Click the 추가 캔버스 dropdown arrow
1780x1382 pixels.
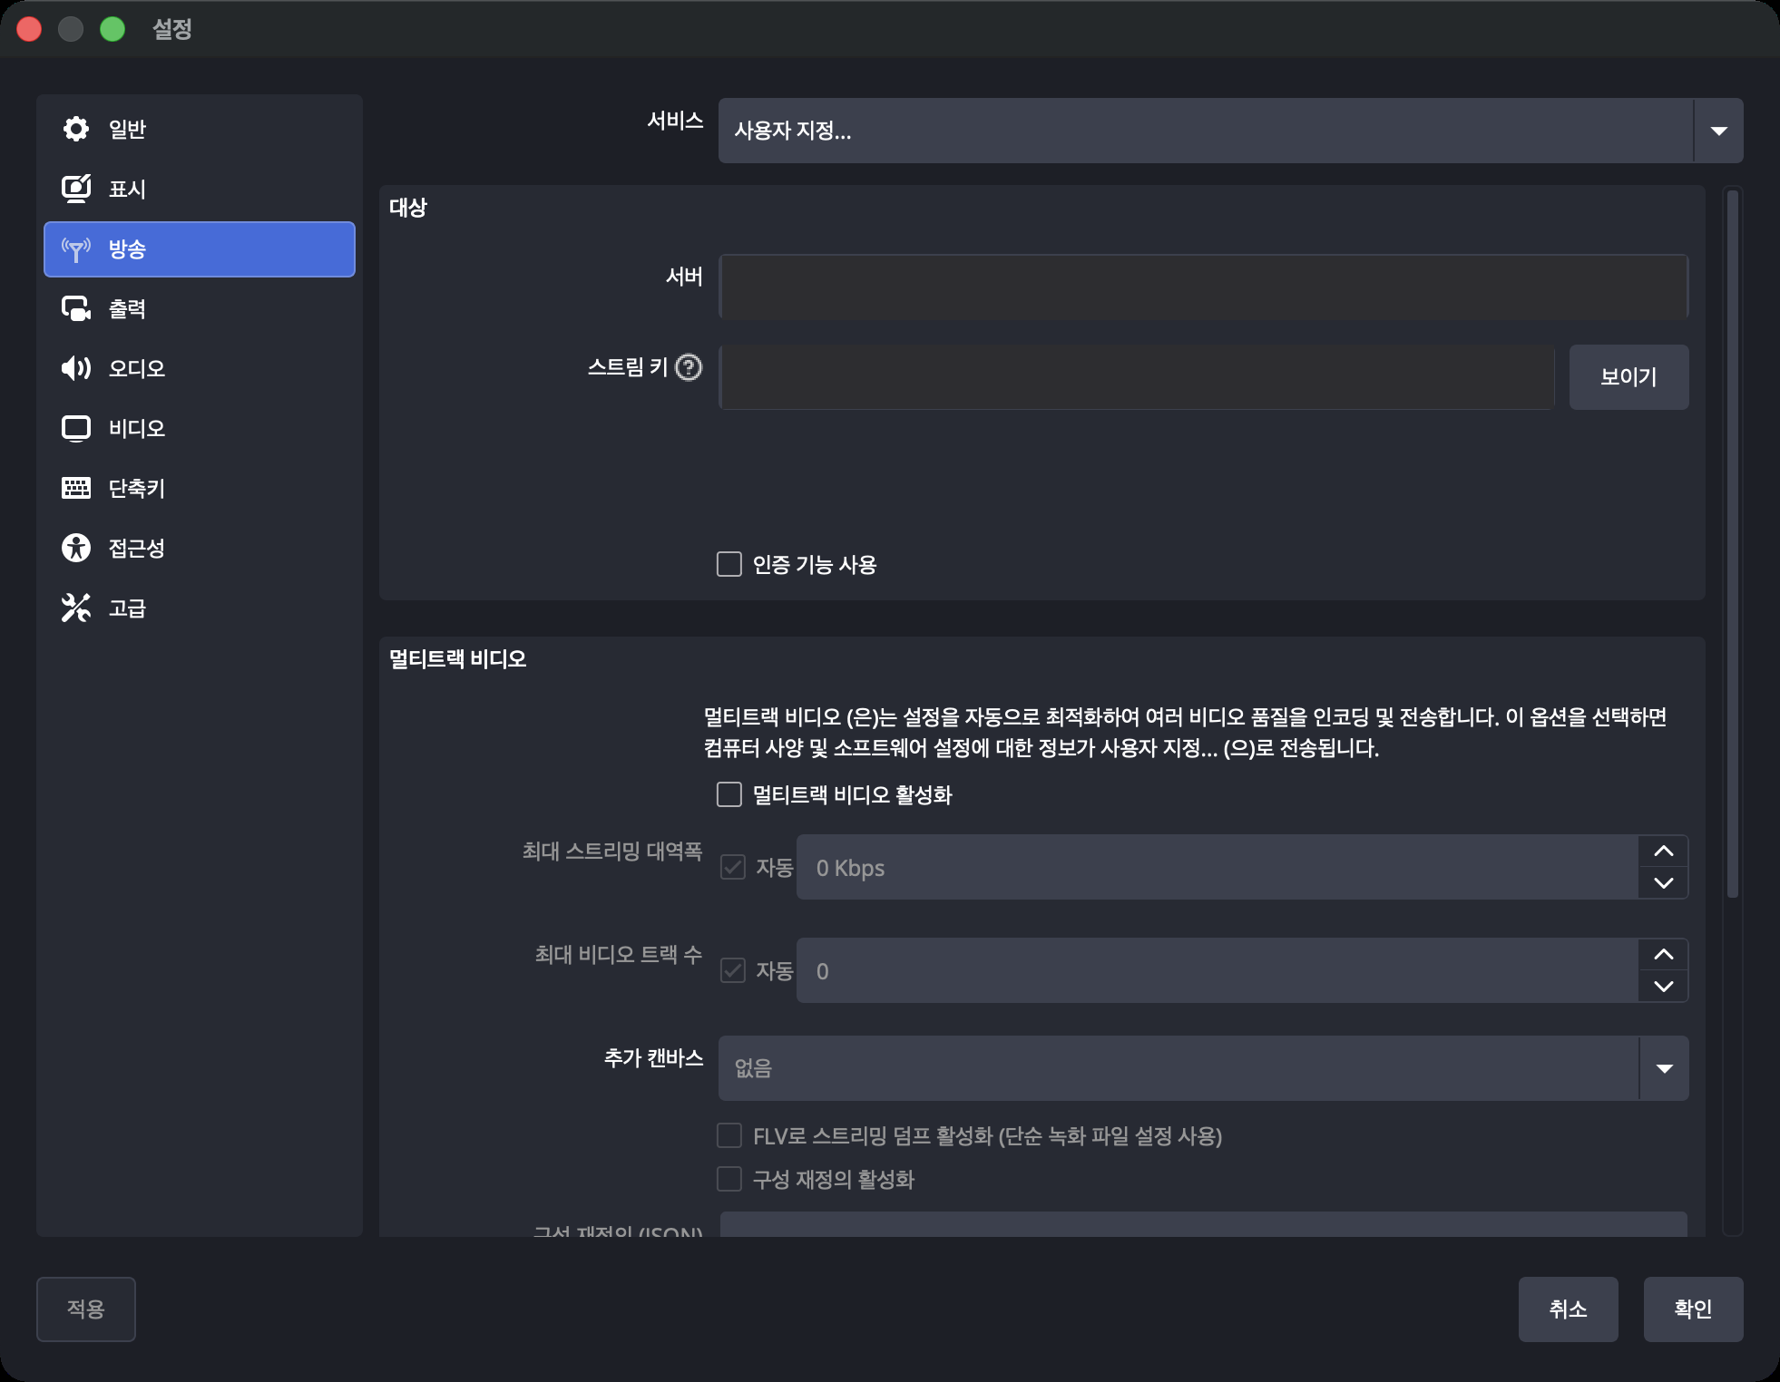pyautogui.click(x=1664, y=1068)
